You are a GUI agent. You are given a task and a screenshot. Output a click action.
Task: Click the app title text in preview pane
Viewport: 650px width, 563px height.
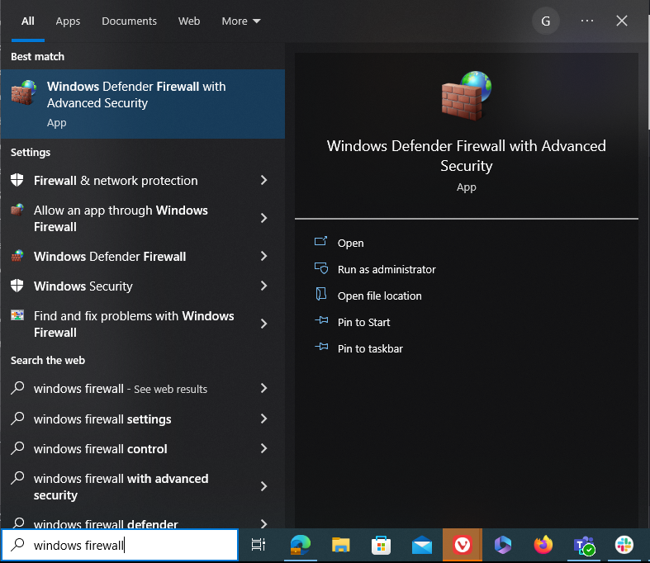467,156
